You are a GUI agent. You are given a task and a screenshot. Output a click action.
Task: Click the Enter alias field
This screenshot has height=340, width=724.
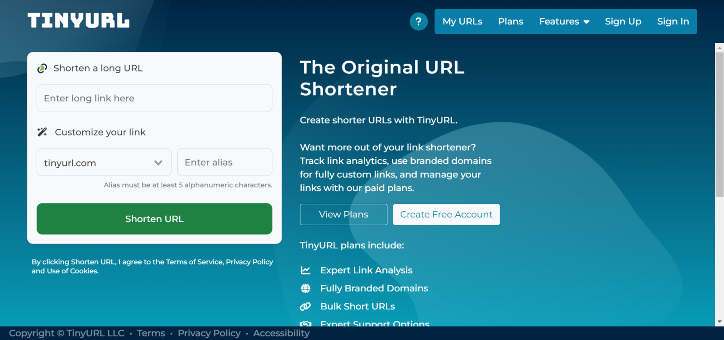tap(225, 162)
